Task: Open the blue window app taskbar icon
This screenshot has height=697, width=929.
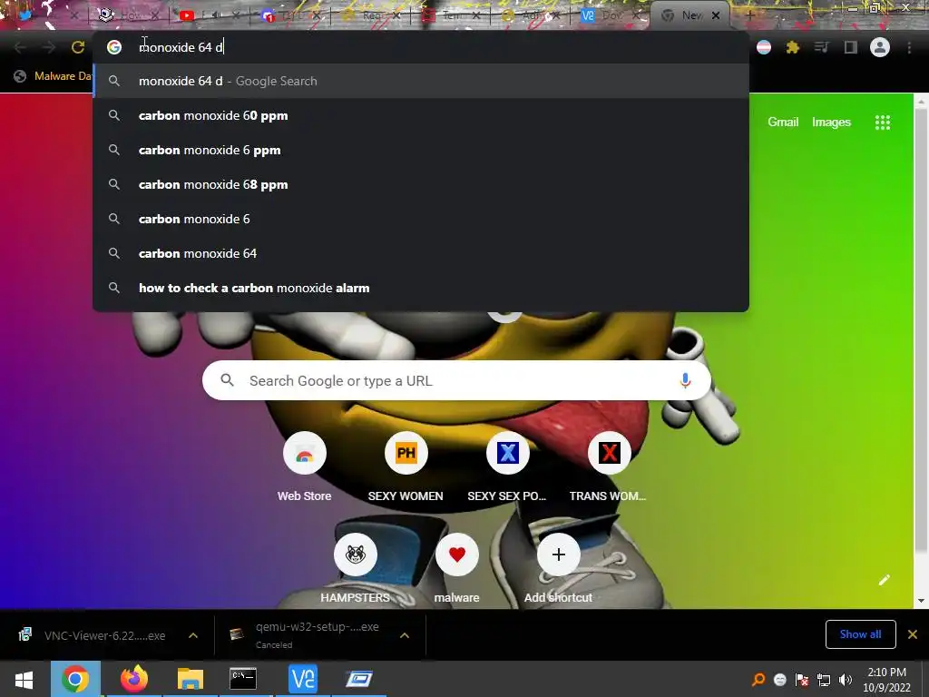Action: click(x=359, y=679)
